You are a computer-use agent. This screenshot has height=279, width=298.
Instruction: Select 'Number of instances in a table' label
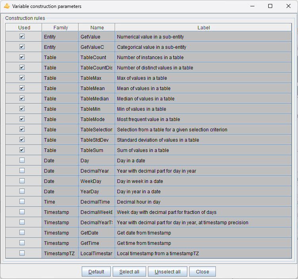pyautogui.click(x=150, y=58)
